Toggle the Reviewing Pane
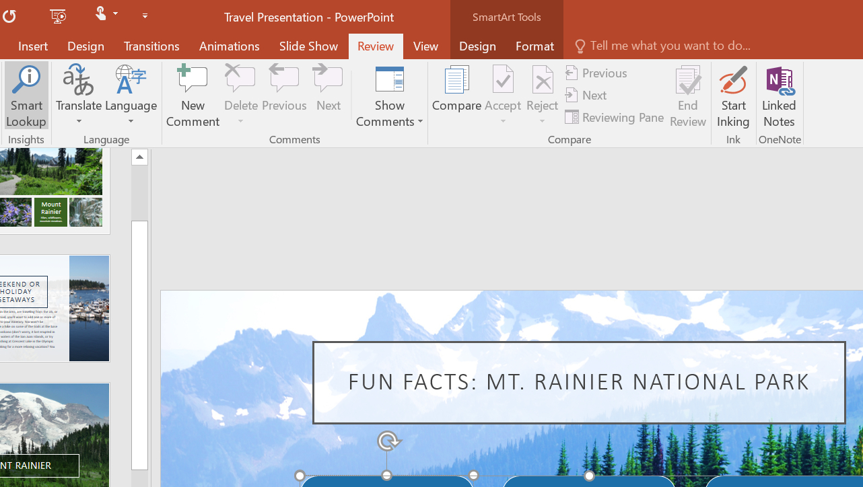The height and width of the screenshot is (487, 863). pyautogui.click(x=615, y=118)
